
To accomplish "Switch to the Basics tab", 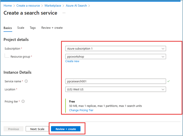I will click(8, 28).
